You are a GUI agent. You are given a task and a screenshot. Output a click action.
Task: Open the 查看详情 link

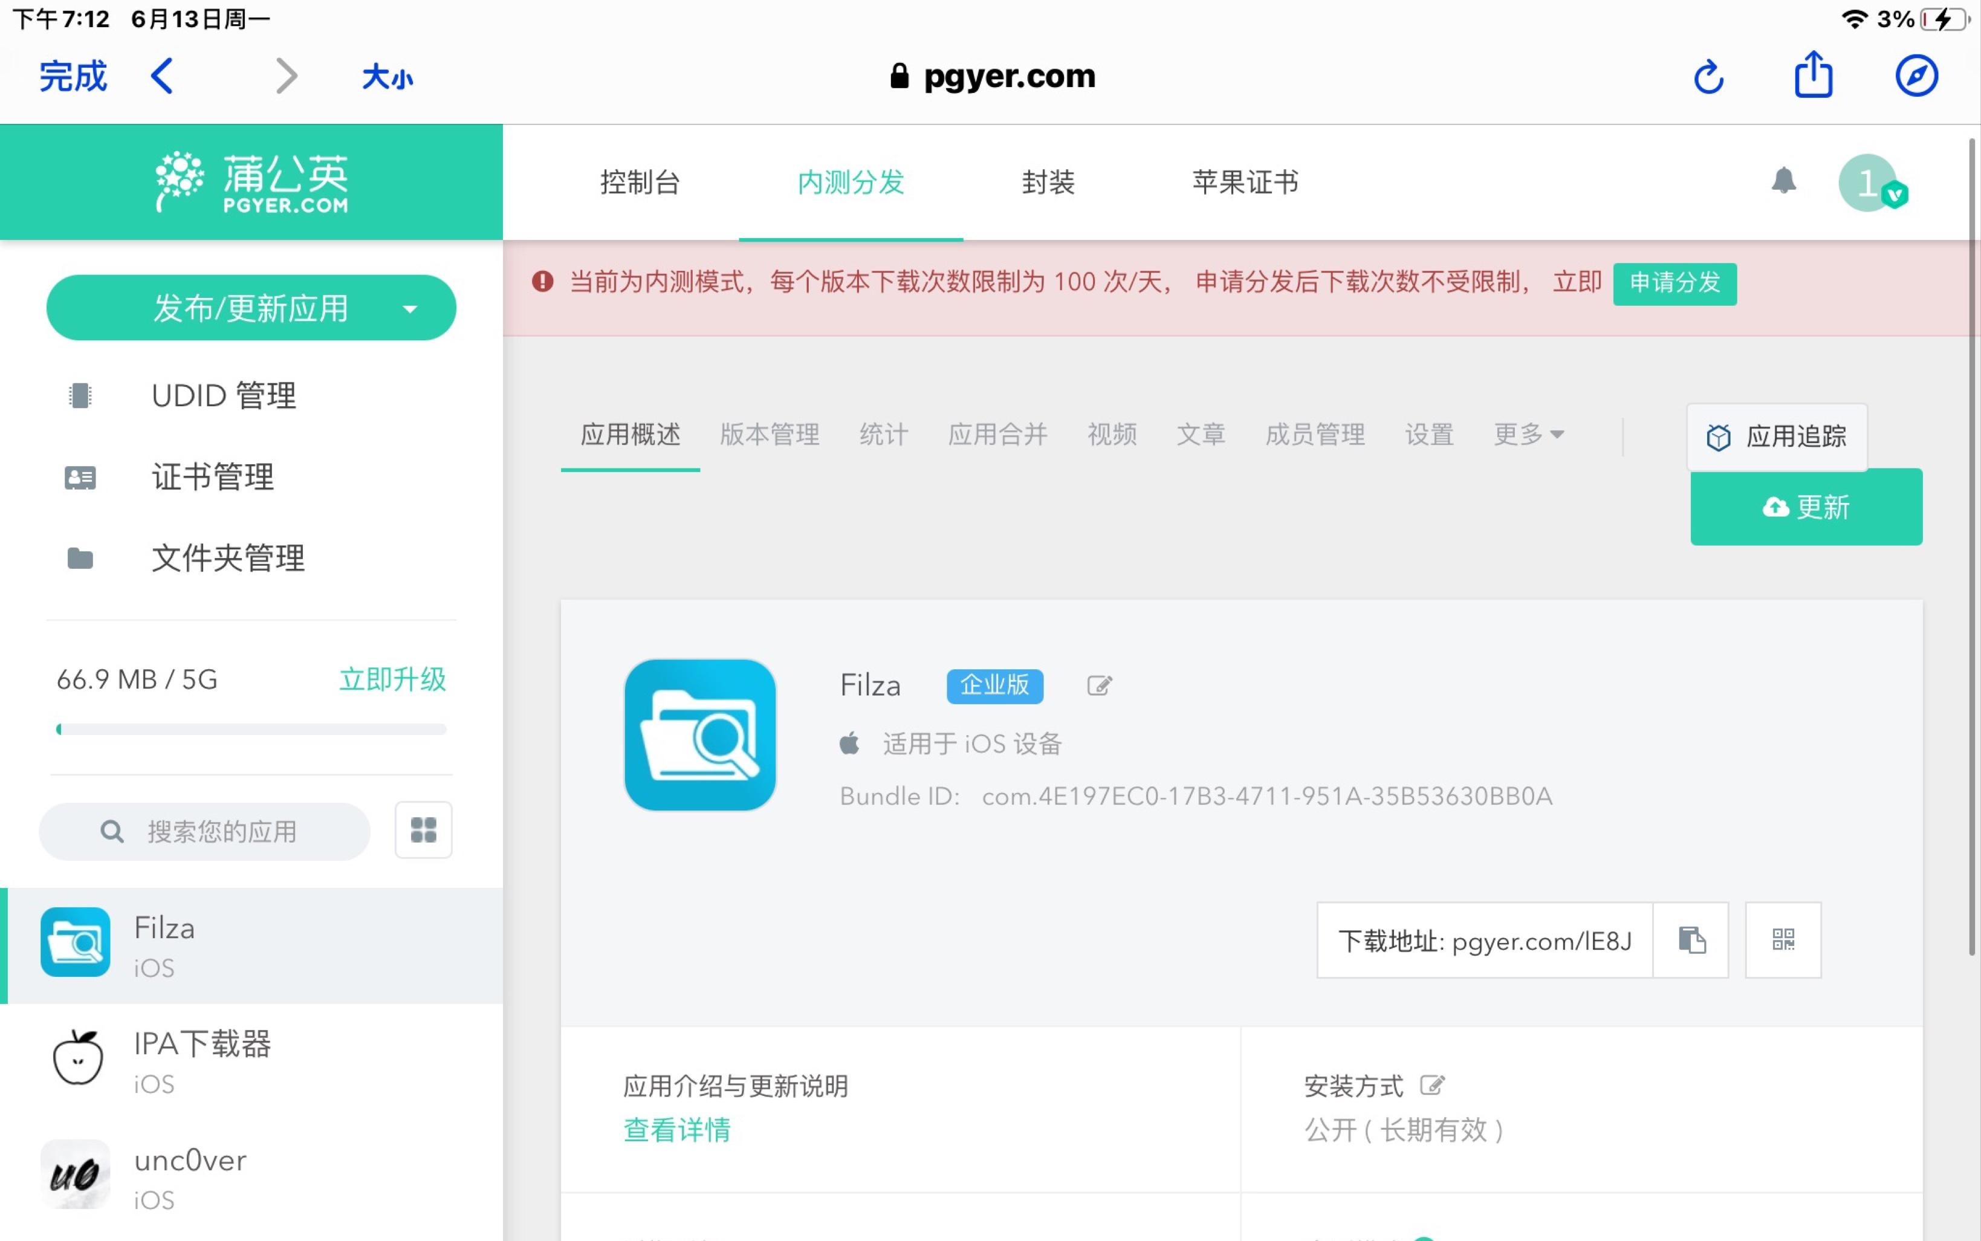tap(677, 1130)
